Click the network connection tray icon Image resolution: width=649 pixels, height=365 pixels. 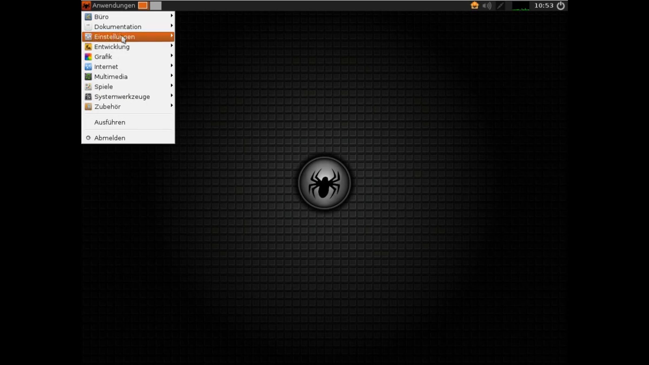[500, 6]
